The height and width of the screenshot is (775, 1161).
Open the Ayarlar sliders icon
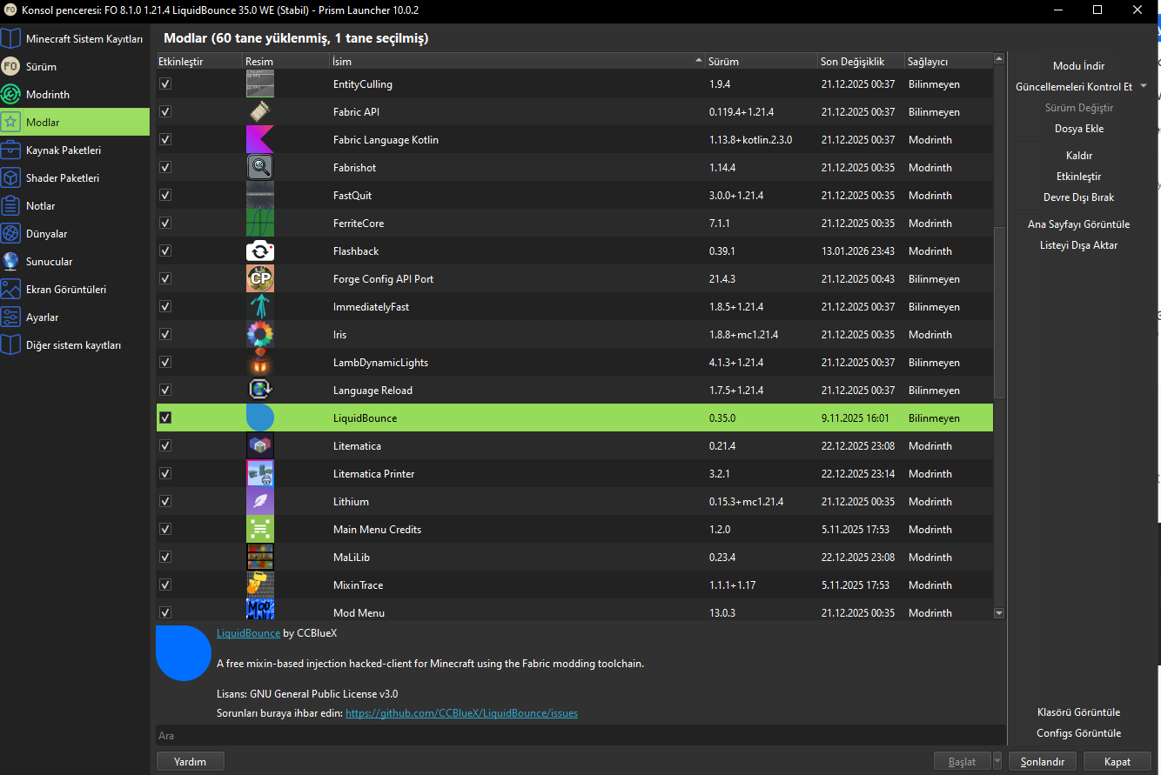tap(11, 317)
